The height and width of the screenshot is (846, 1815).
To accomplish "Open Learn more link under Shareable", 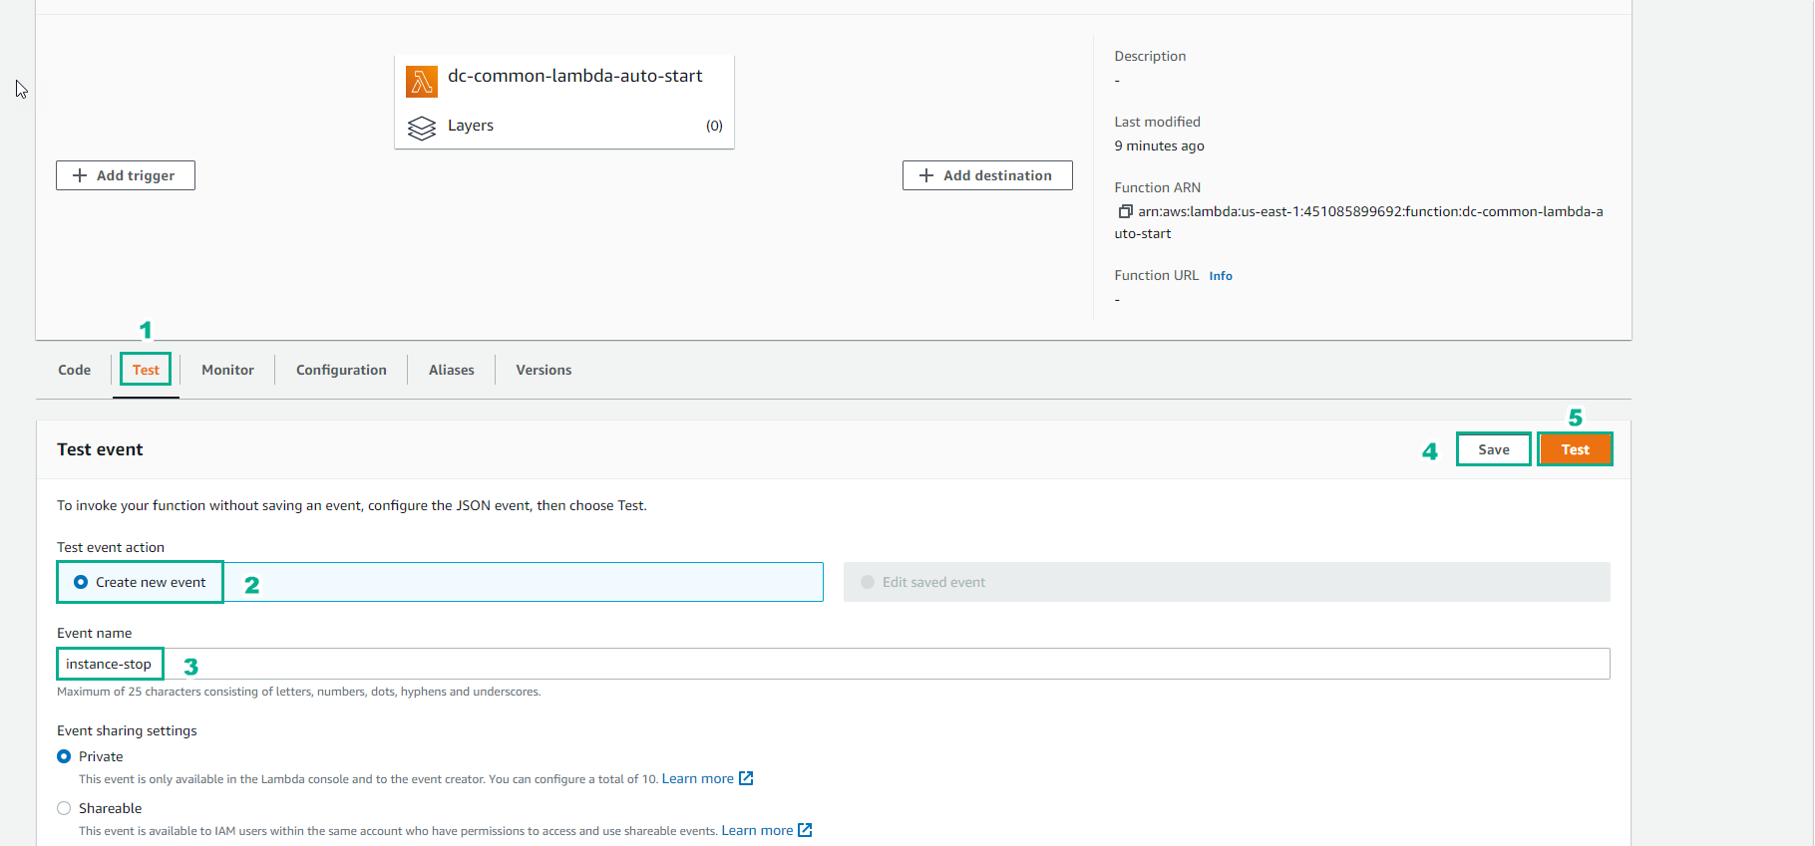I will [x=757, y=830].
